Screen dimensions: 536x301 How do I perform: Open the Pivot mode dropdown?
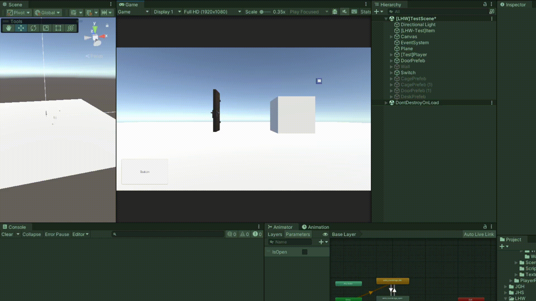click(18, 13)
